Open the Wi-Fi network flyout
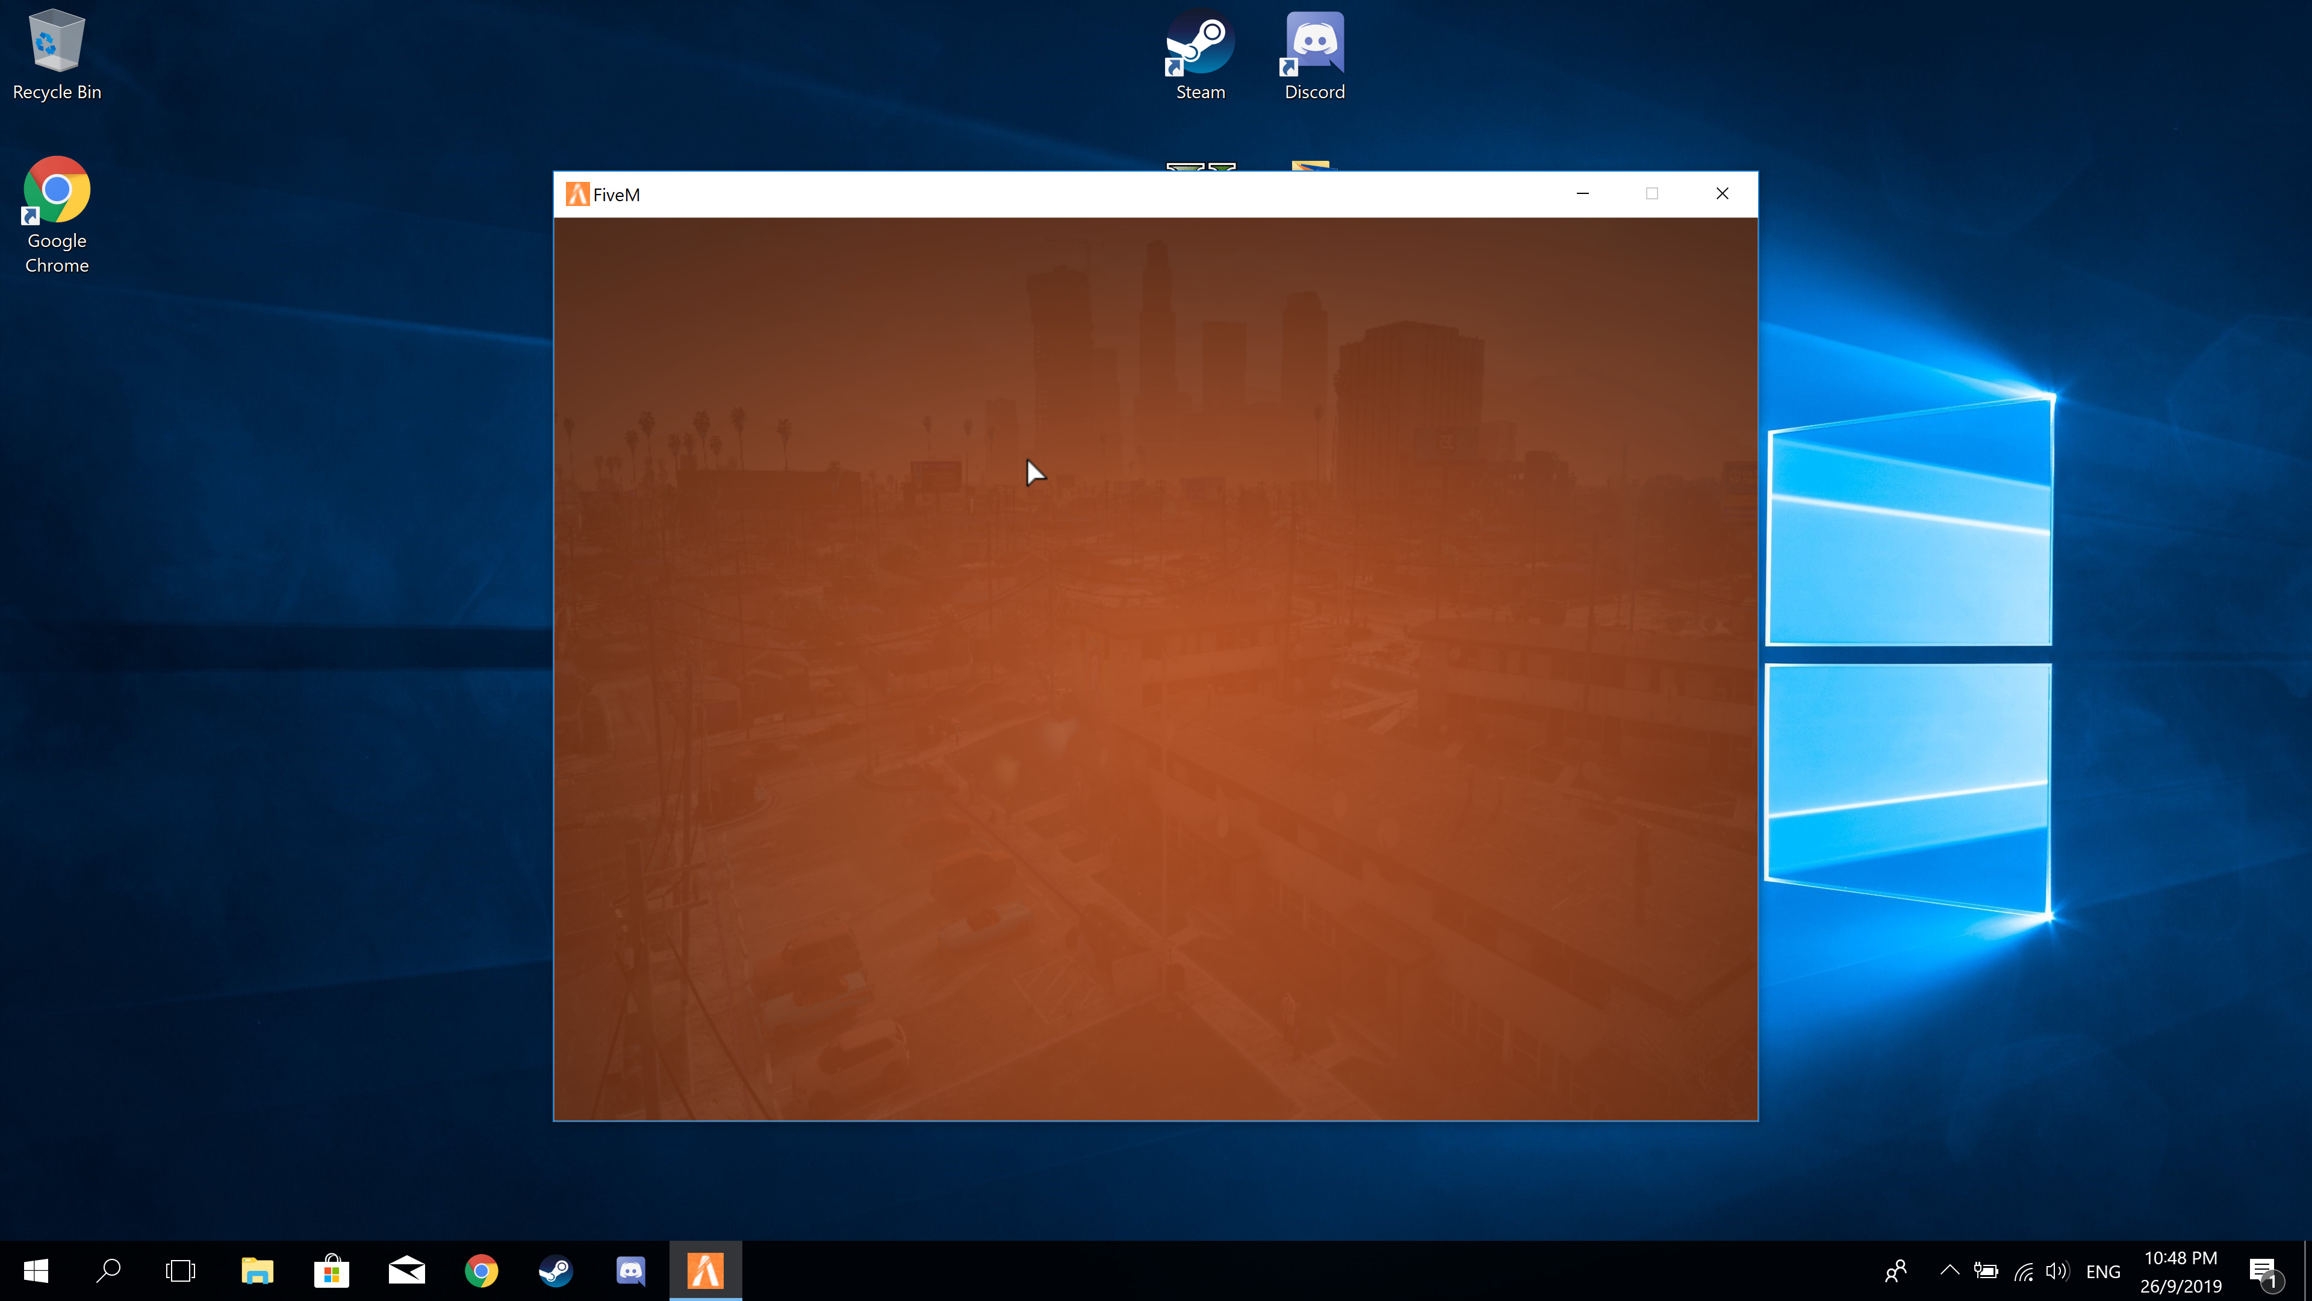 tap(2023, 1270)
